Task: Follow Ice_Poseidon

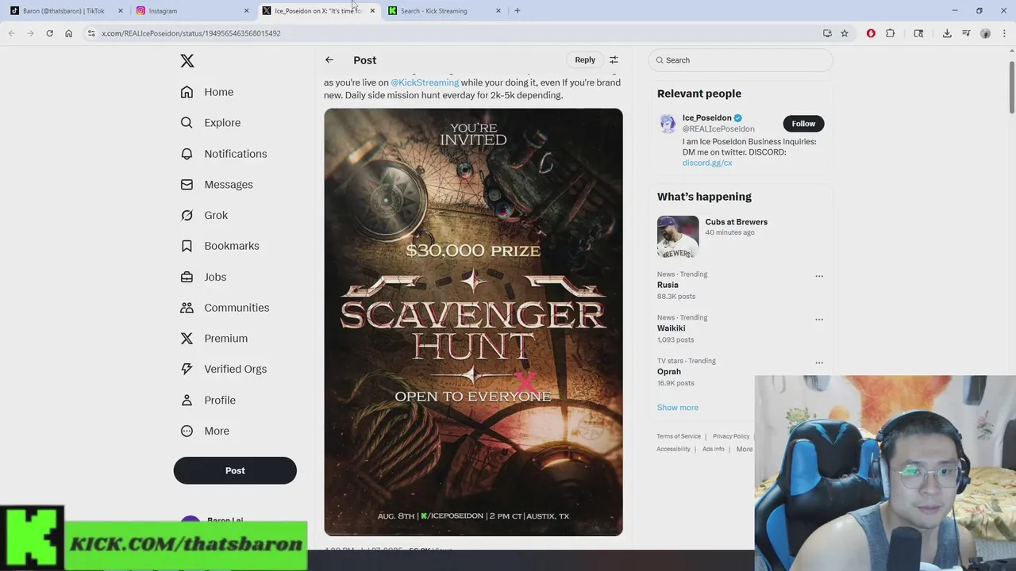Action: click(x=803, y=124)
